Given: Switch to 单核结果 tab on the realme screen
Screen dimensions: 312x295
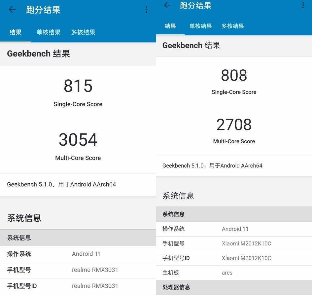Looking at the screenshot, I should click(49, 32).
